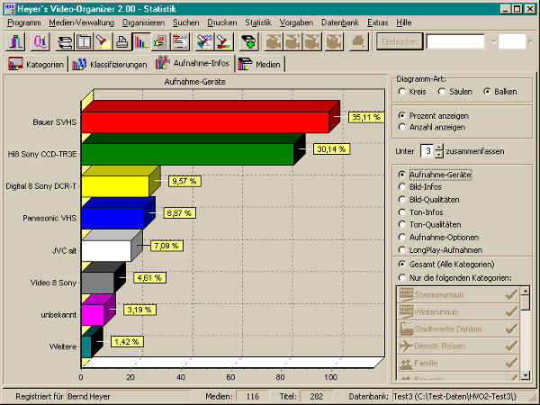Open the Statistik menu
The width and height of the screenshot is (540, 405).
(x=257, y=21)
